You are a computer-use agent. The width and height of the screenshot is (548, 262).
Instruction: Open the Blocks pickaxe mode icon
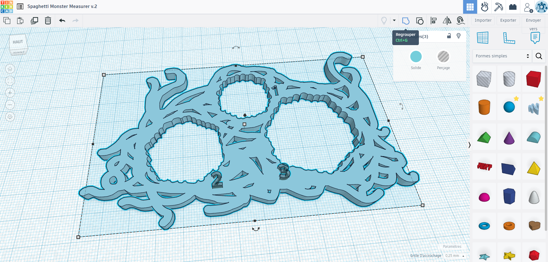pos(499,7)
